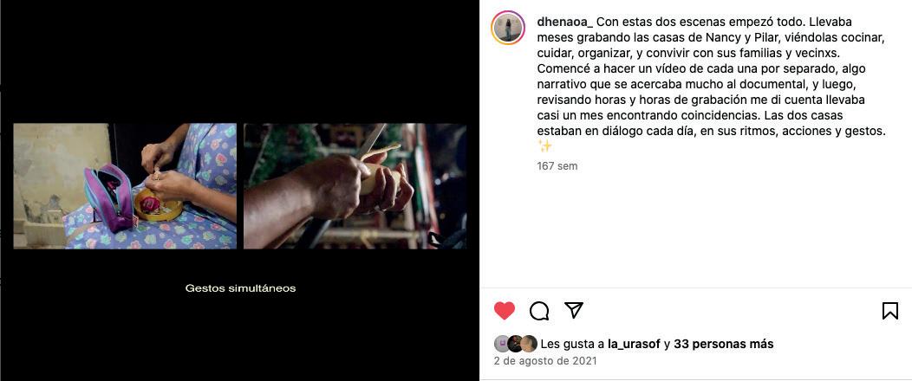The width and height of the screenshot is (912, 381).
Task: Open comments with the speech bubble icon
Action: pos(539,311)
